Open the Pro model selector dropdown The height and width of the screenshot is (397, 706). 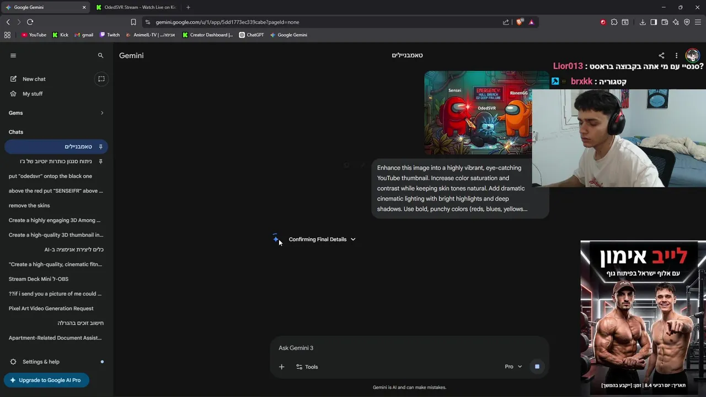tap(513, 367)
